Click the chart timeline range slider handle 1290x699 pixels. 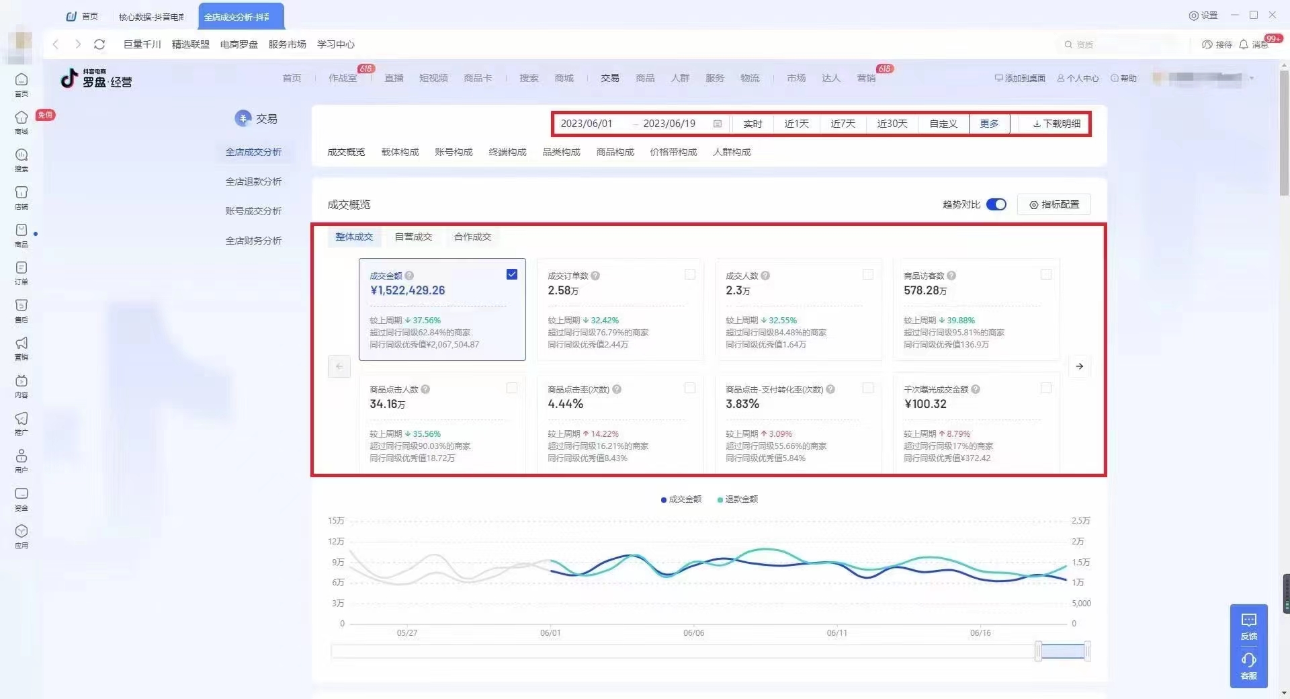[1039, 651]
